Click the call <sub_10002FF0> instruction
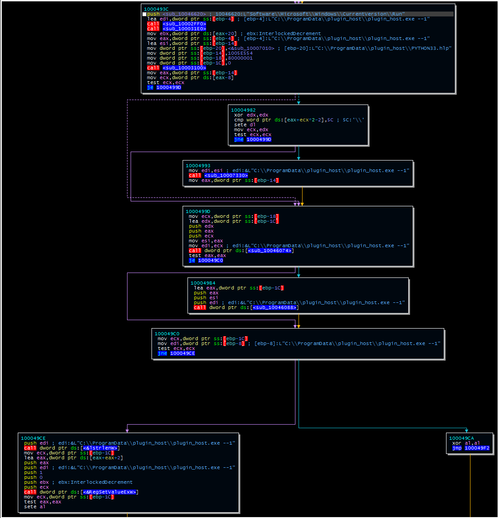Screen dimensions: 498x518 (x=176, y=24)
